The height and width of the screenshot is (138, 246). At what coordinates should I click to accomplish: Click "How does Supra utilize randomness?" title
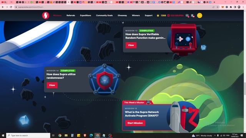coord(61,76)
